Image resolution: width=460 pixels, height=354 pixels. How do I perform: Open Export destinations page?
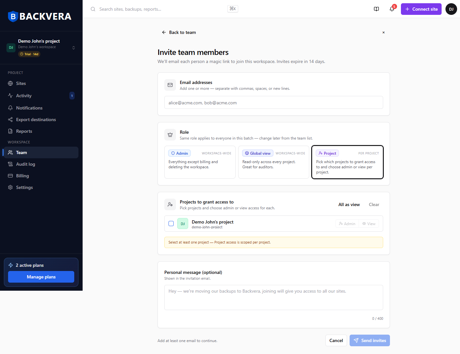[41, 120]
